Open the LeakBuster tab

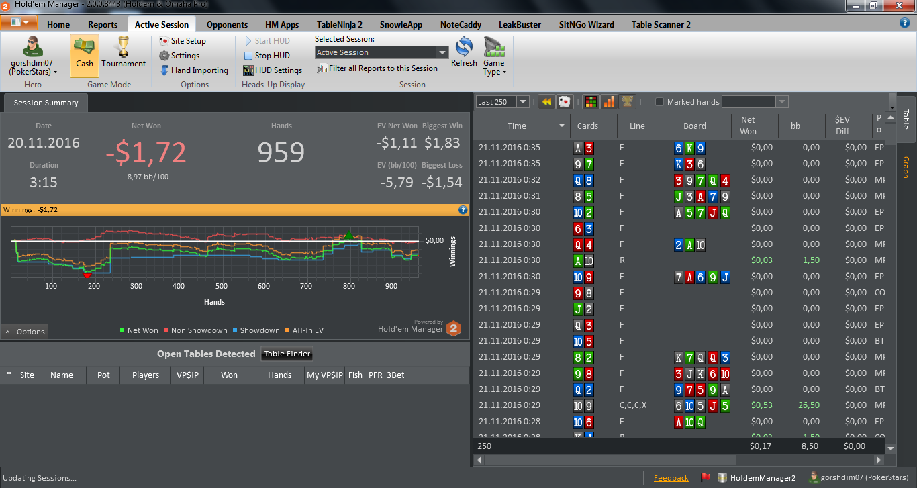(x=520, y=25)
